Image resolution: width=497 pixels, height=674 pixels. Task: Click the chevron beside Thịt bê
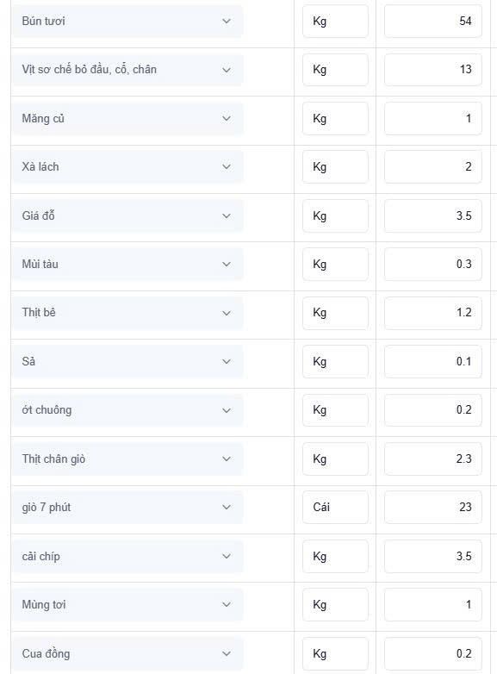[227, 313]
